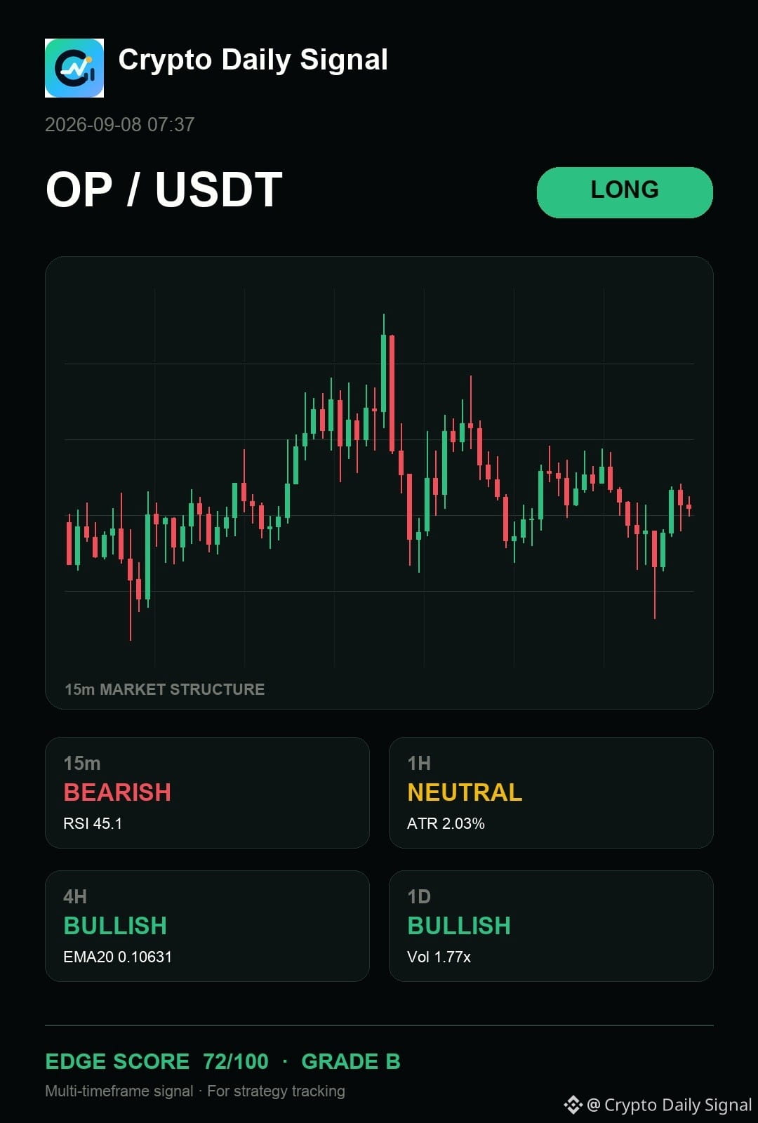
Task: Click the GRADE B label
Action: pos(351,1061)
